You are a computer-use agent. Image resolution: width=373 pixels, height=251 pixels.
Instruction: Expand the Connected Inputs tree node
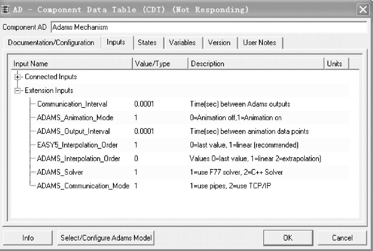tap(17, 77)
